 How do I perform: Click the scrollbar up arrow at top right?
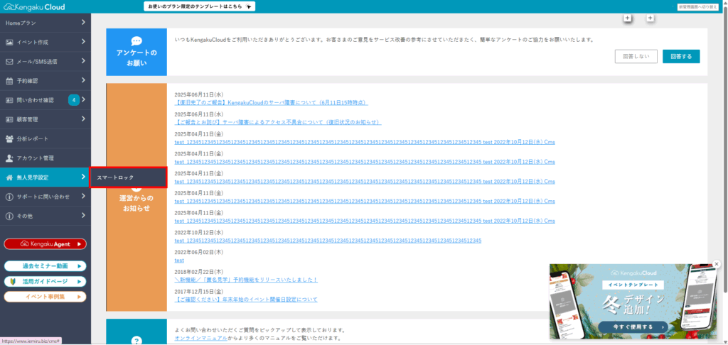725,3
